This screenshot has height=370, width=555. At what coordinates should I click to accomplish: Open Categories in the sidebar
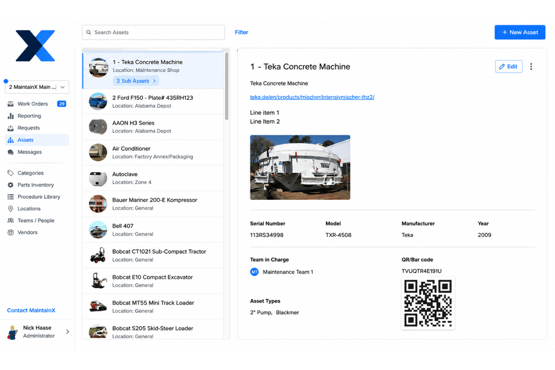click(x=30, y=173)
